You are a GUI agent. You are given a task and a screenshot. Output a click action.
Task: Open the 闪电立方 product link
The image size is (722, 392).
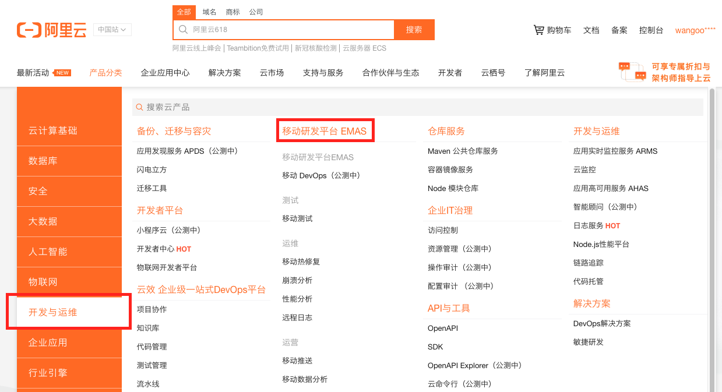tap(152, 169)
